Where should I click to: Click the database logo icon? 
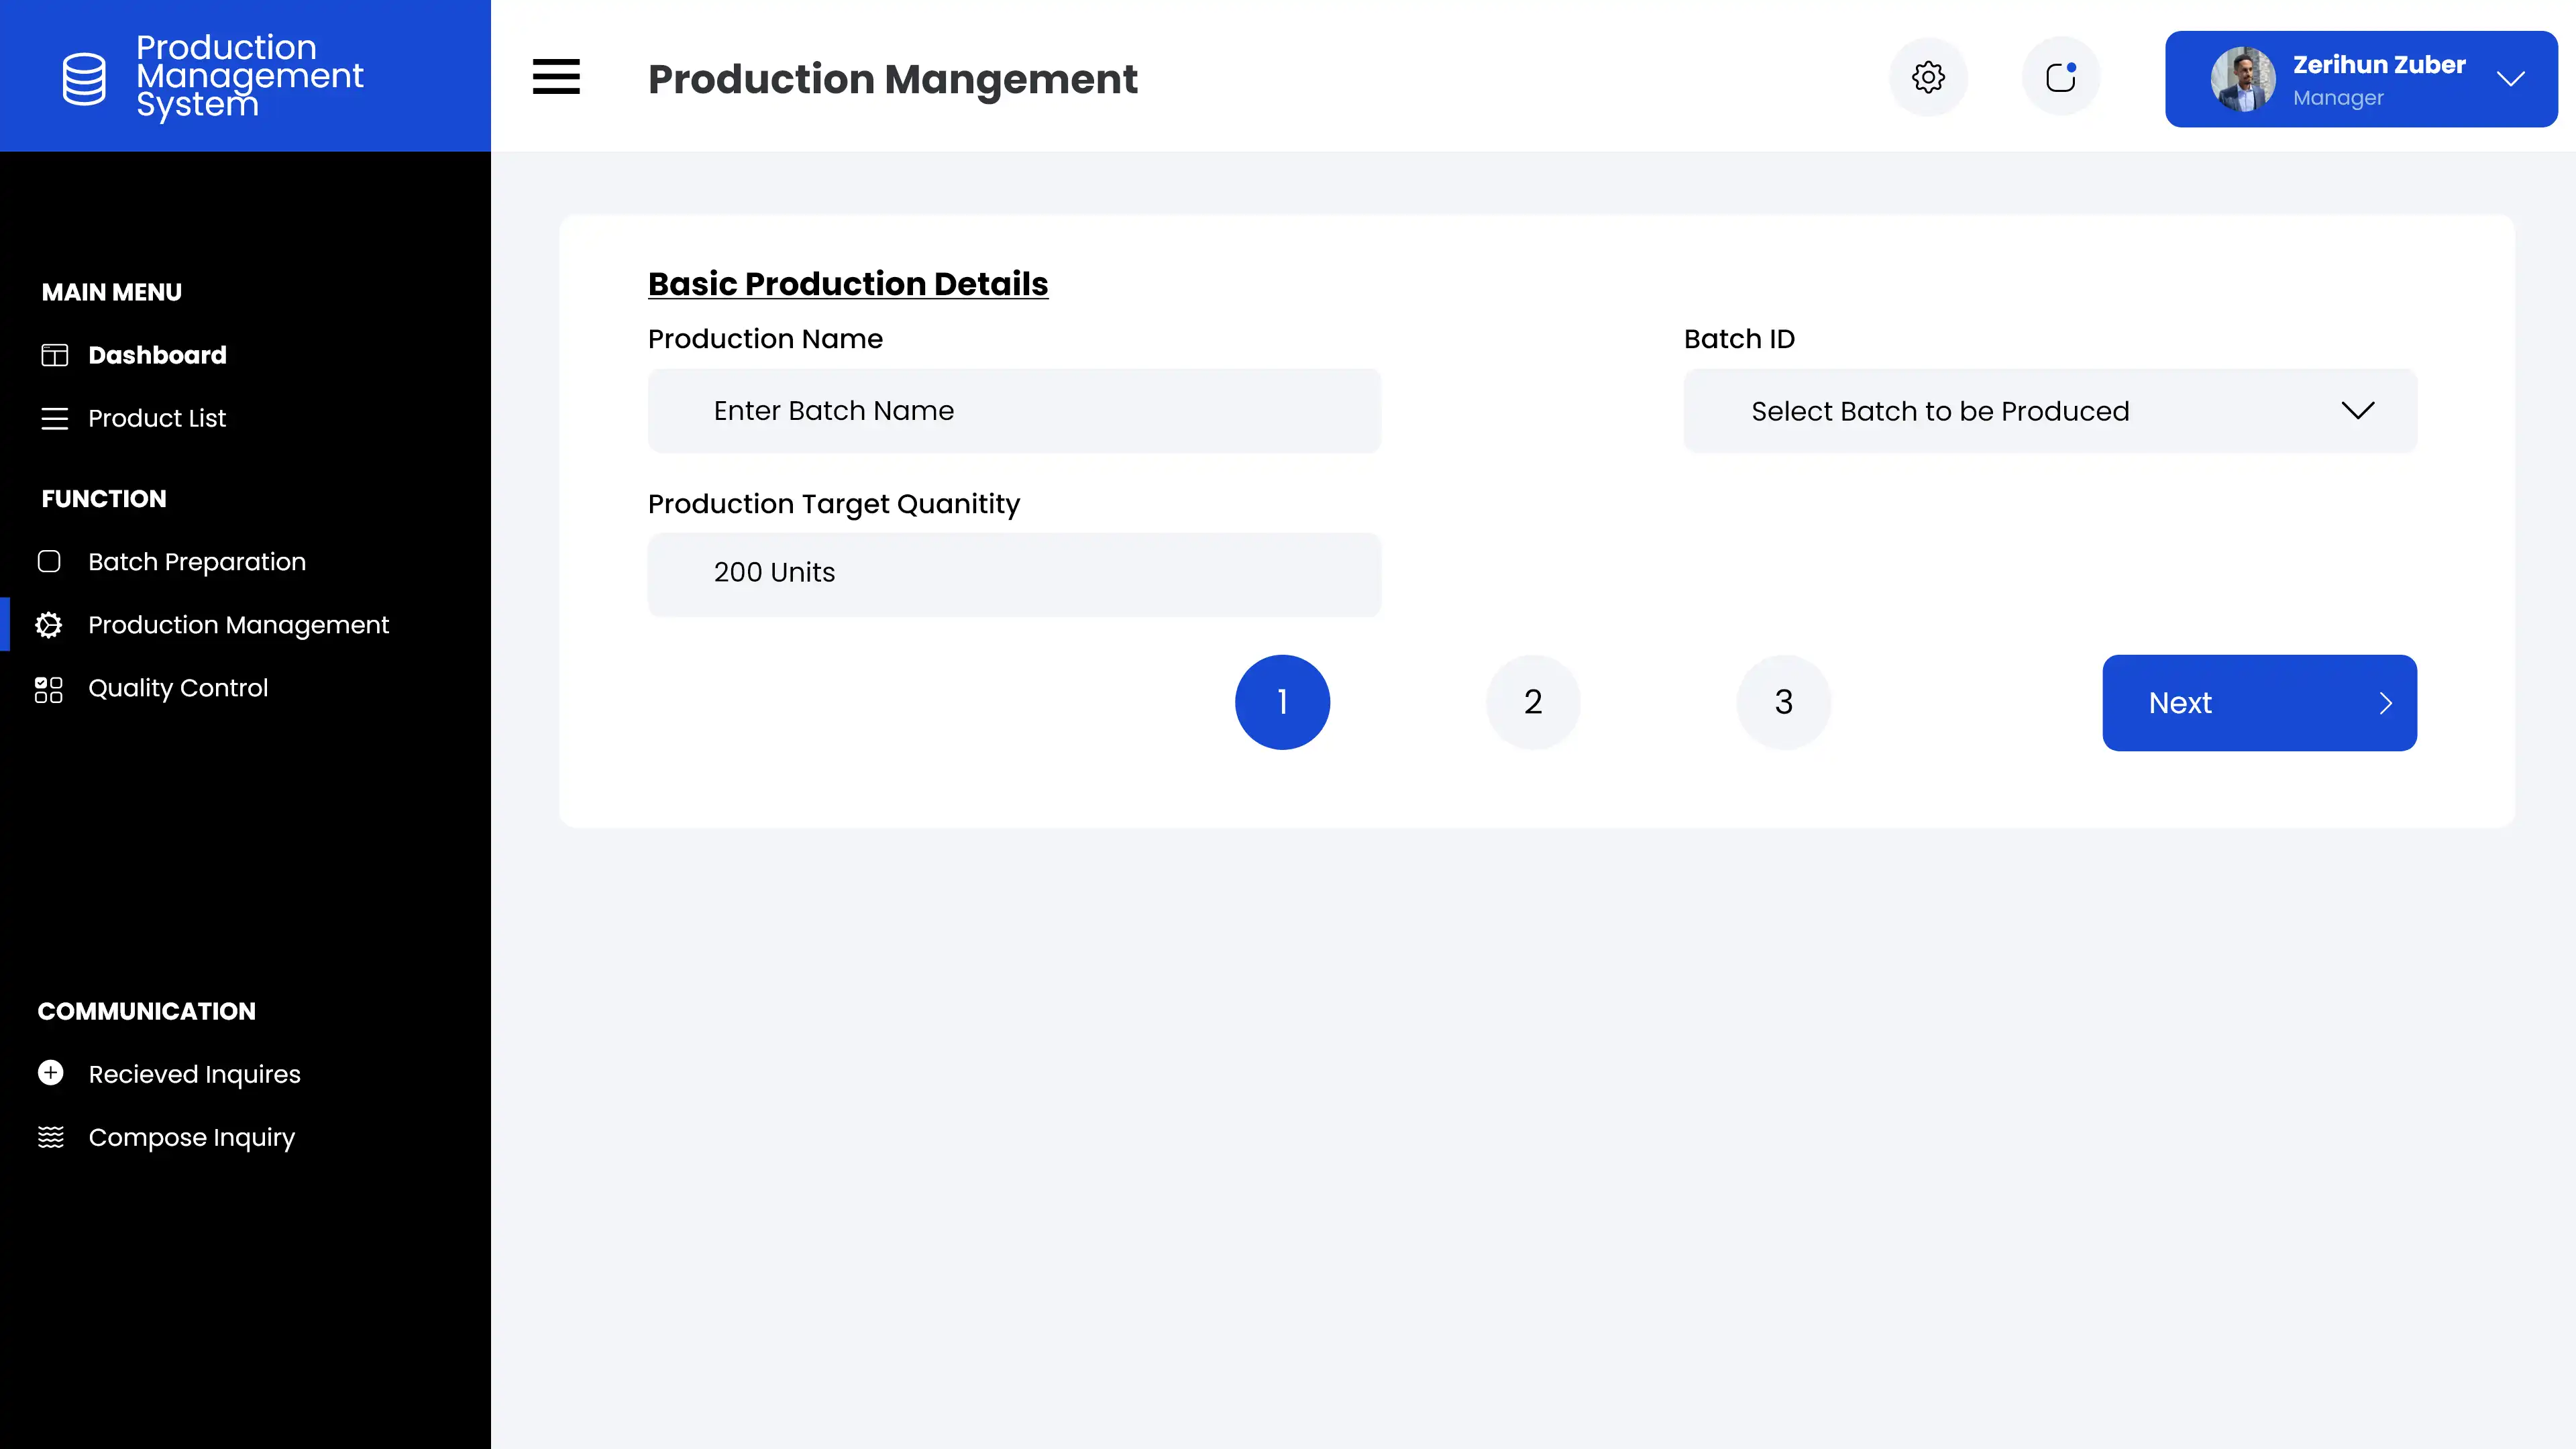pyautogui.click(x=84, y=78)
